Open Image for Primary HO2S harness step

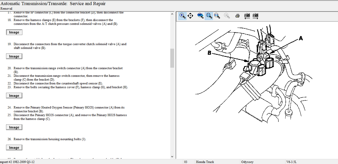click(x=14, y=127)
